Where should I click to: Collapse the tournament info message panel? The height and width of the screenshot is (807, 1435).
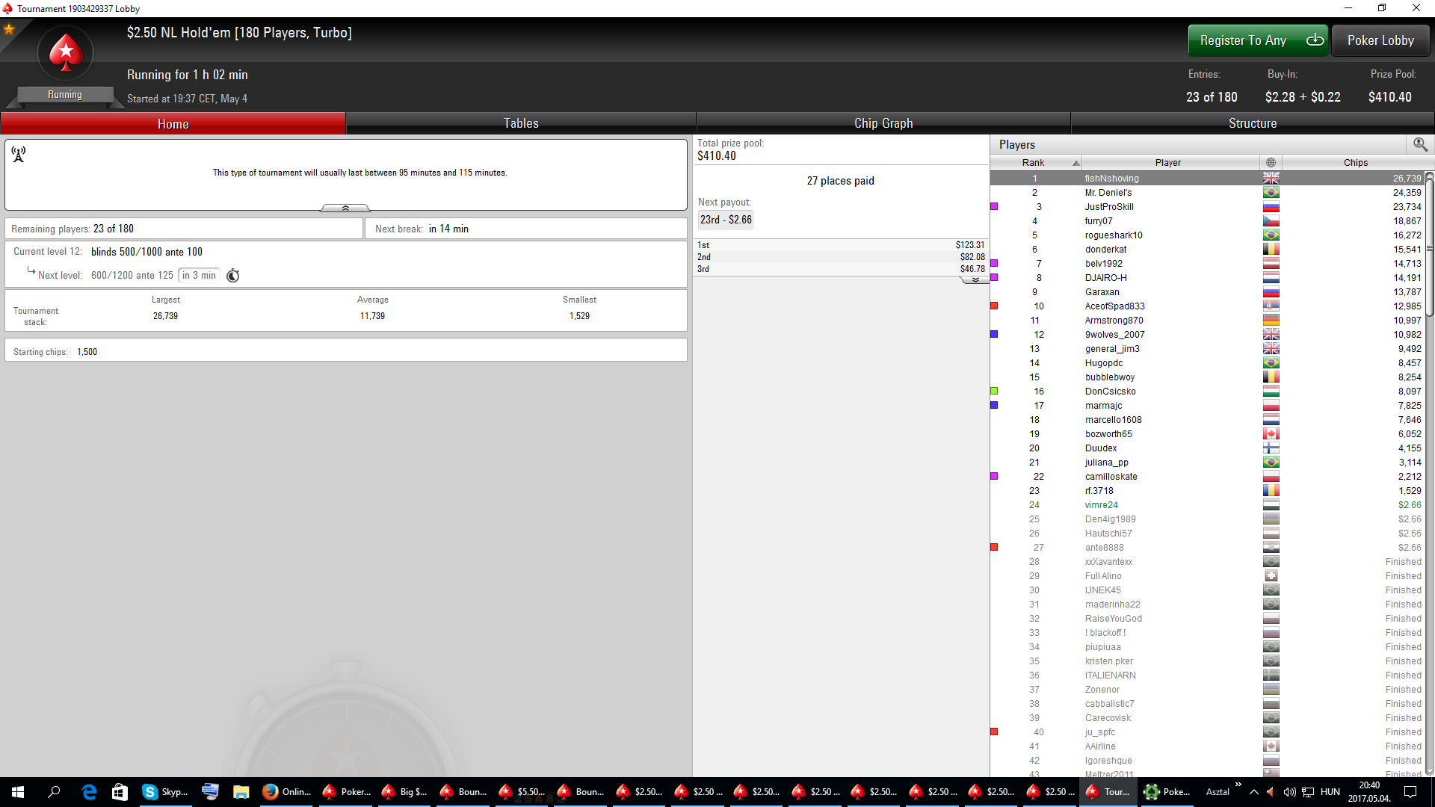(345, 208)
